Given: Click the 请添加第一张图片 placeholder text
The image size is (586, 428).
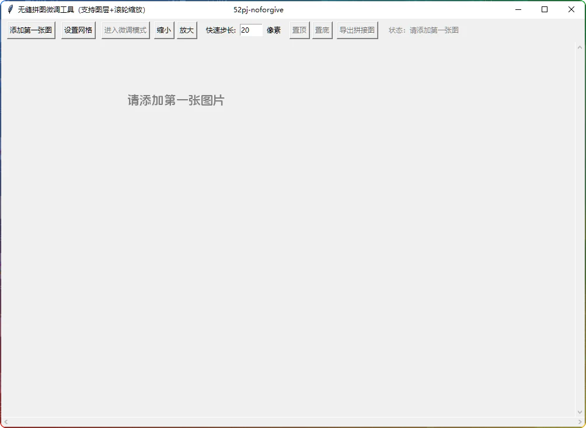Looking at the screenshot, I should click(176, 100).
